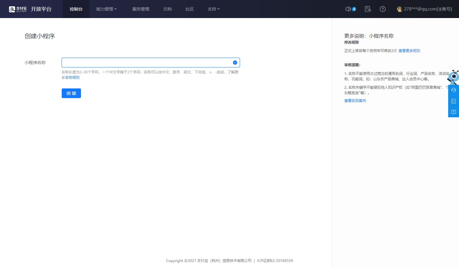The height and width of the screenshot is (268, 459).
Task: Open the 278***@qq.com account menu
Action: (428, 9)
